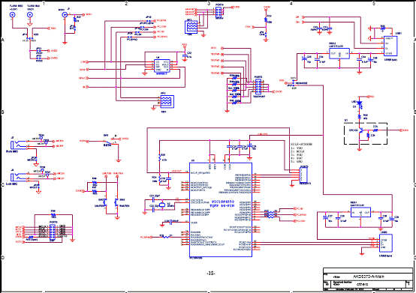
Task: Select the RP2 resistor pack symbol
Action: tap(167, 102)
